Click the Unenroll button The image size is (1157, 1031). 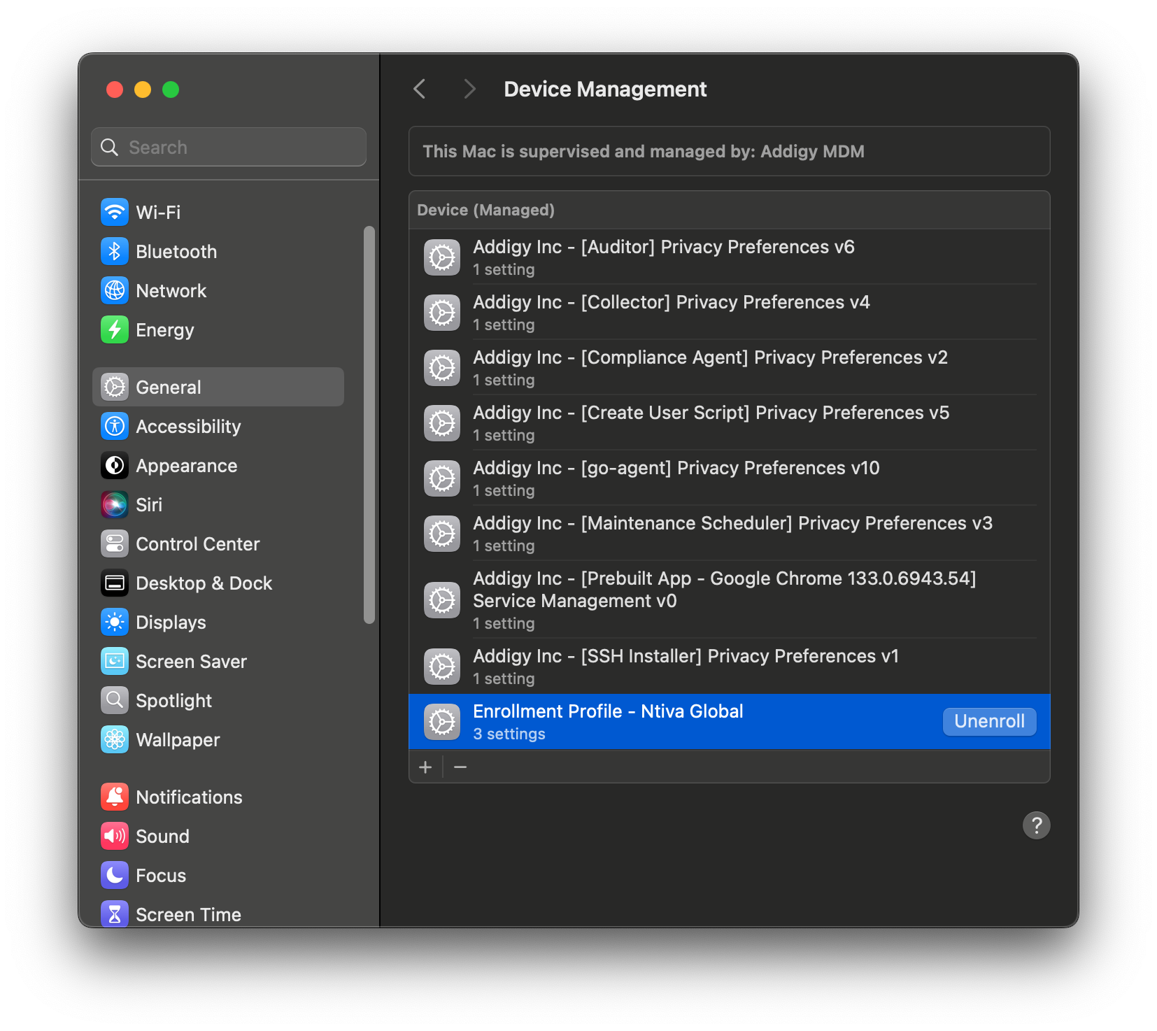[x=989, y=721]
